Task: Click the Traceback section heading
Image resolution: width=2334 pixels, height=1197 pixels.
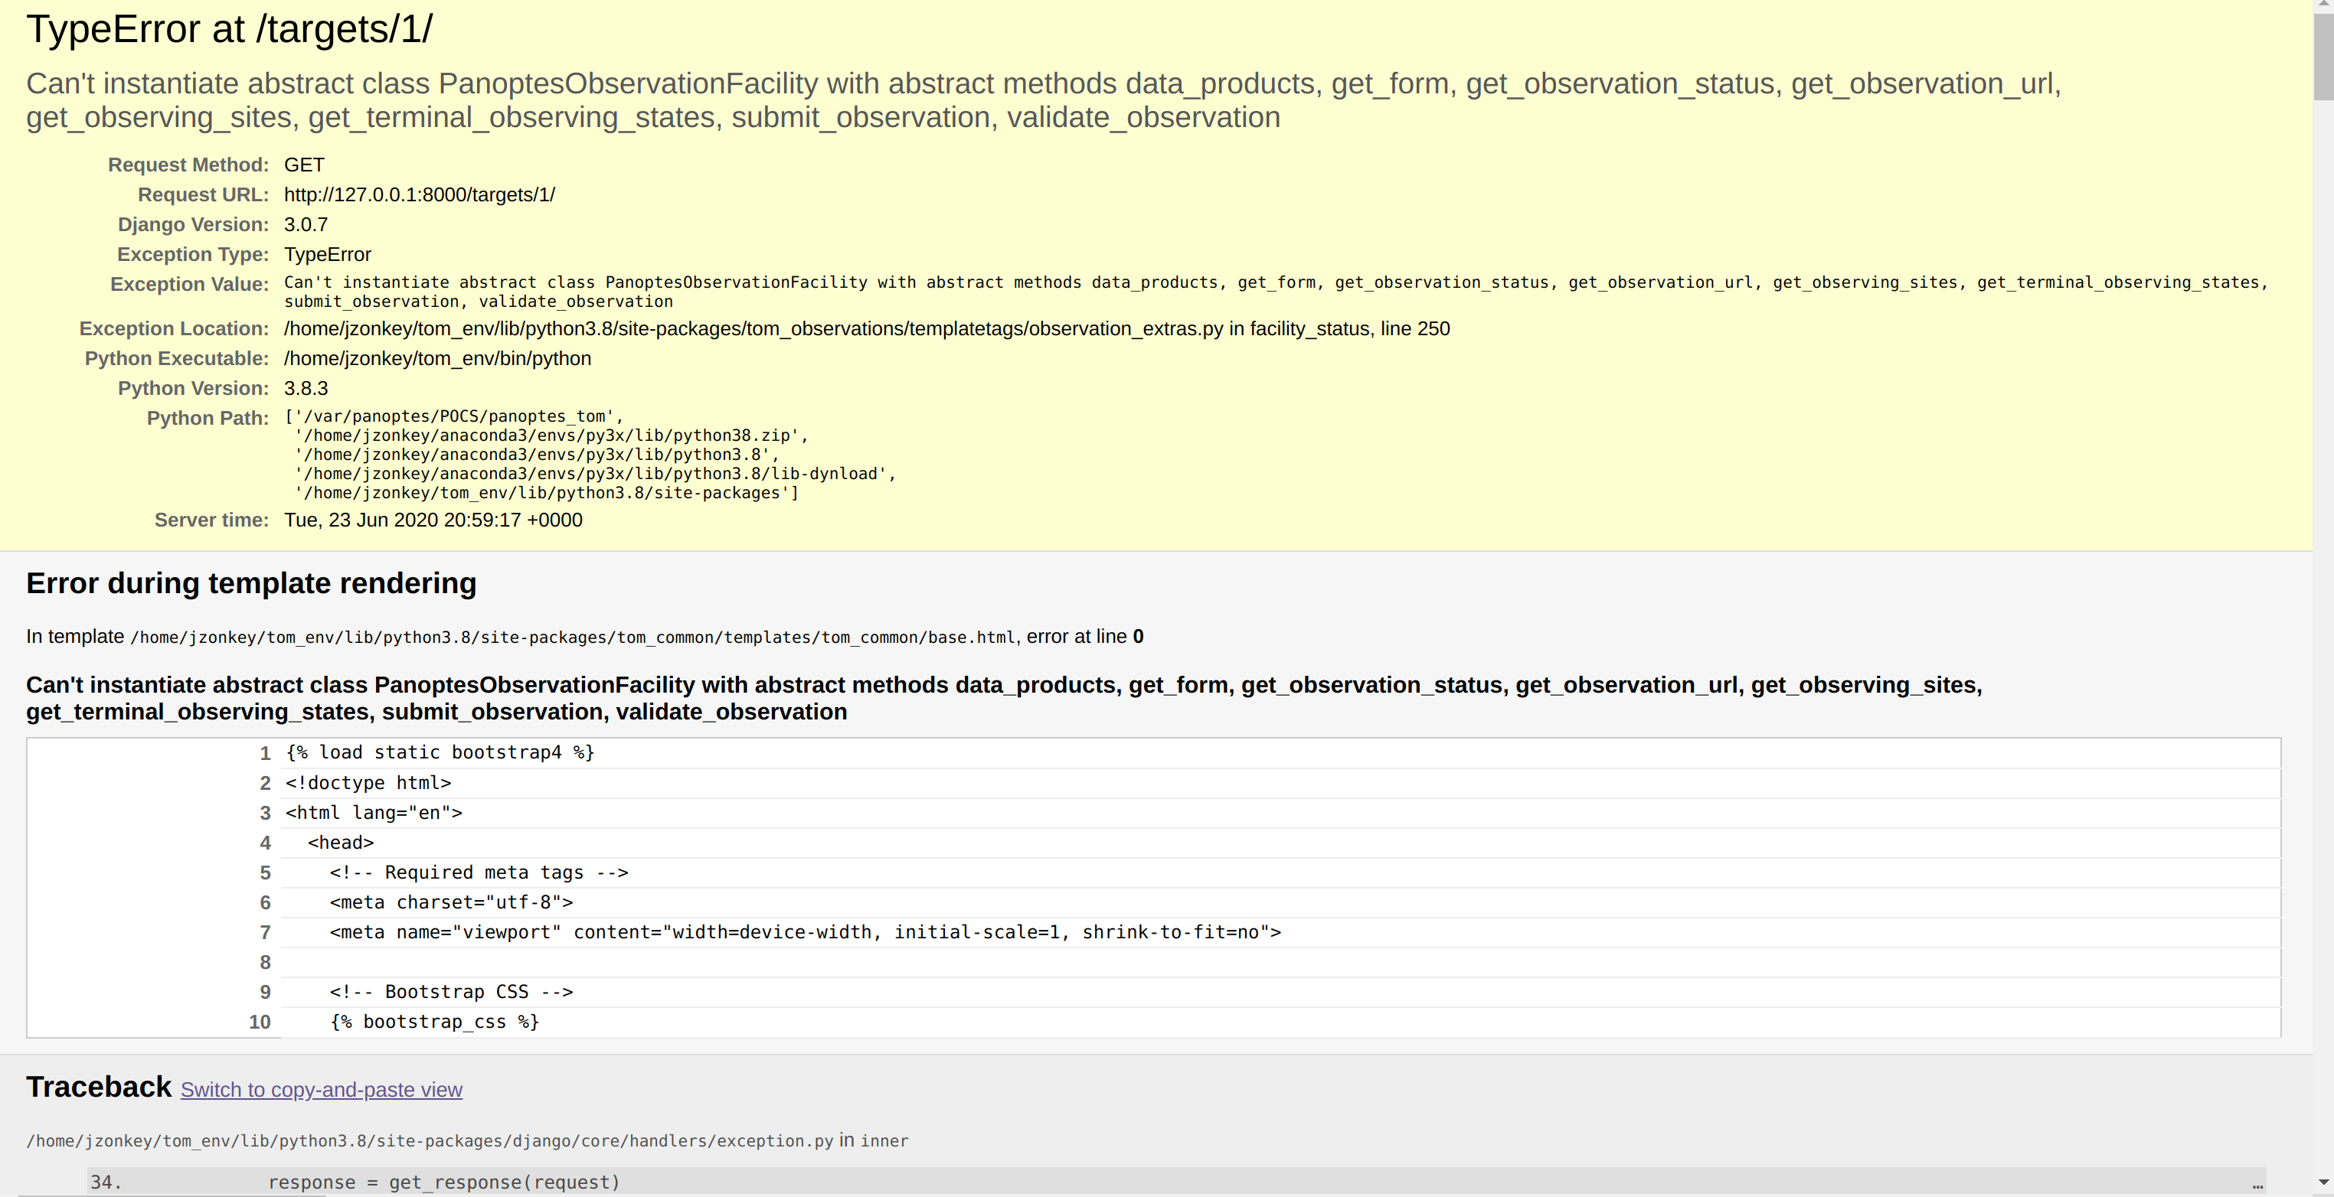Action: click(x=99, y=1087)
